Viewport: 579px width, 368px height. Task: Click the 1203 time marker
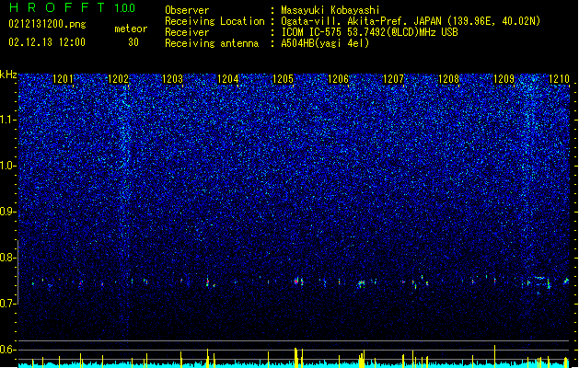point(173,78)
